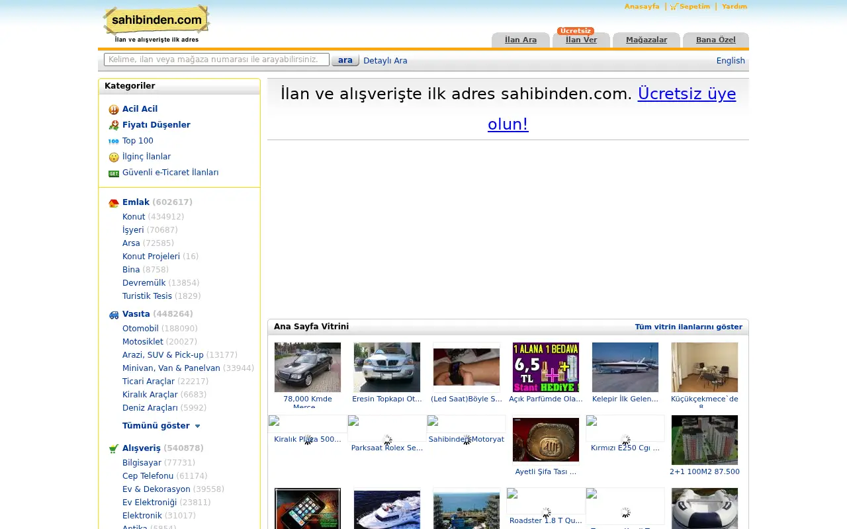Open the Bana Özel tab
The height and width of the screenshot is (529, 847).
click(x=716, y=40)
